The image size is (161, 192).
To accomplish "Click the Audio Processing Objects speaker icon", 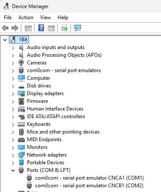I will pyautogui.click(x=21, y=55).
